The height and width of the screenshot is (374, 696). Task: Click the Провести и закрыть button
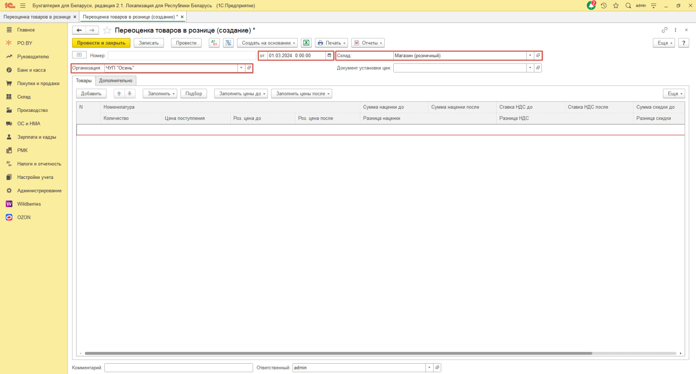101,43
